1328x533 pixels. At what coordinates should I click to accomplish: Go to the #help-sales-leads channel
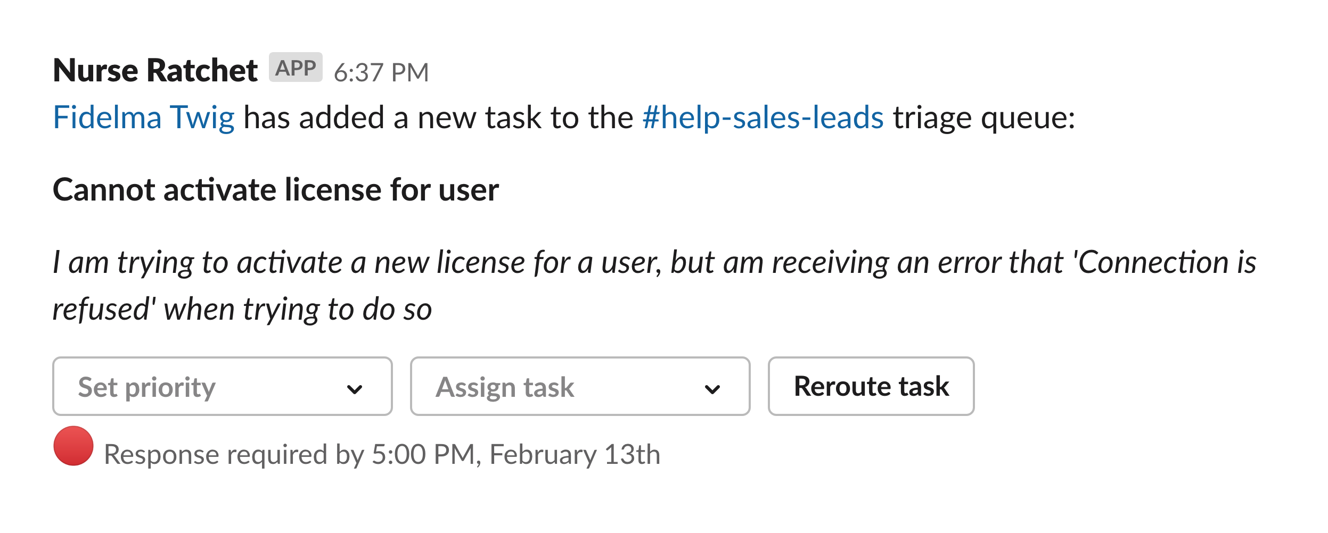763,118
